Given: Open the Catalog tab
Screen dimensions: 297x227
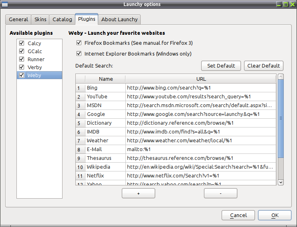Looking at the screenshot, I should [x=62, y=20].
